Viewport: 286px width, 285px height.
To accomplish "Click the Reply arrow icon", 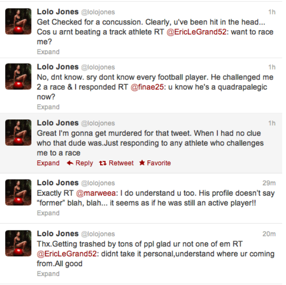I will [x=70, y=163].
